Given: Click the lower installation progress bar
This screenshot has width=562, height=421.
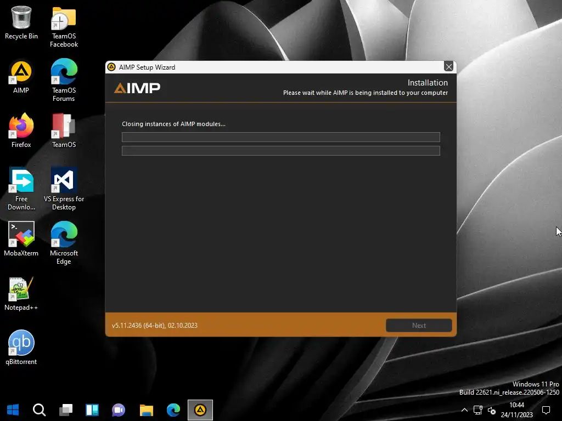Looking at the screenshot, I should coord(280,151).
